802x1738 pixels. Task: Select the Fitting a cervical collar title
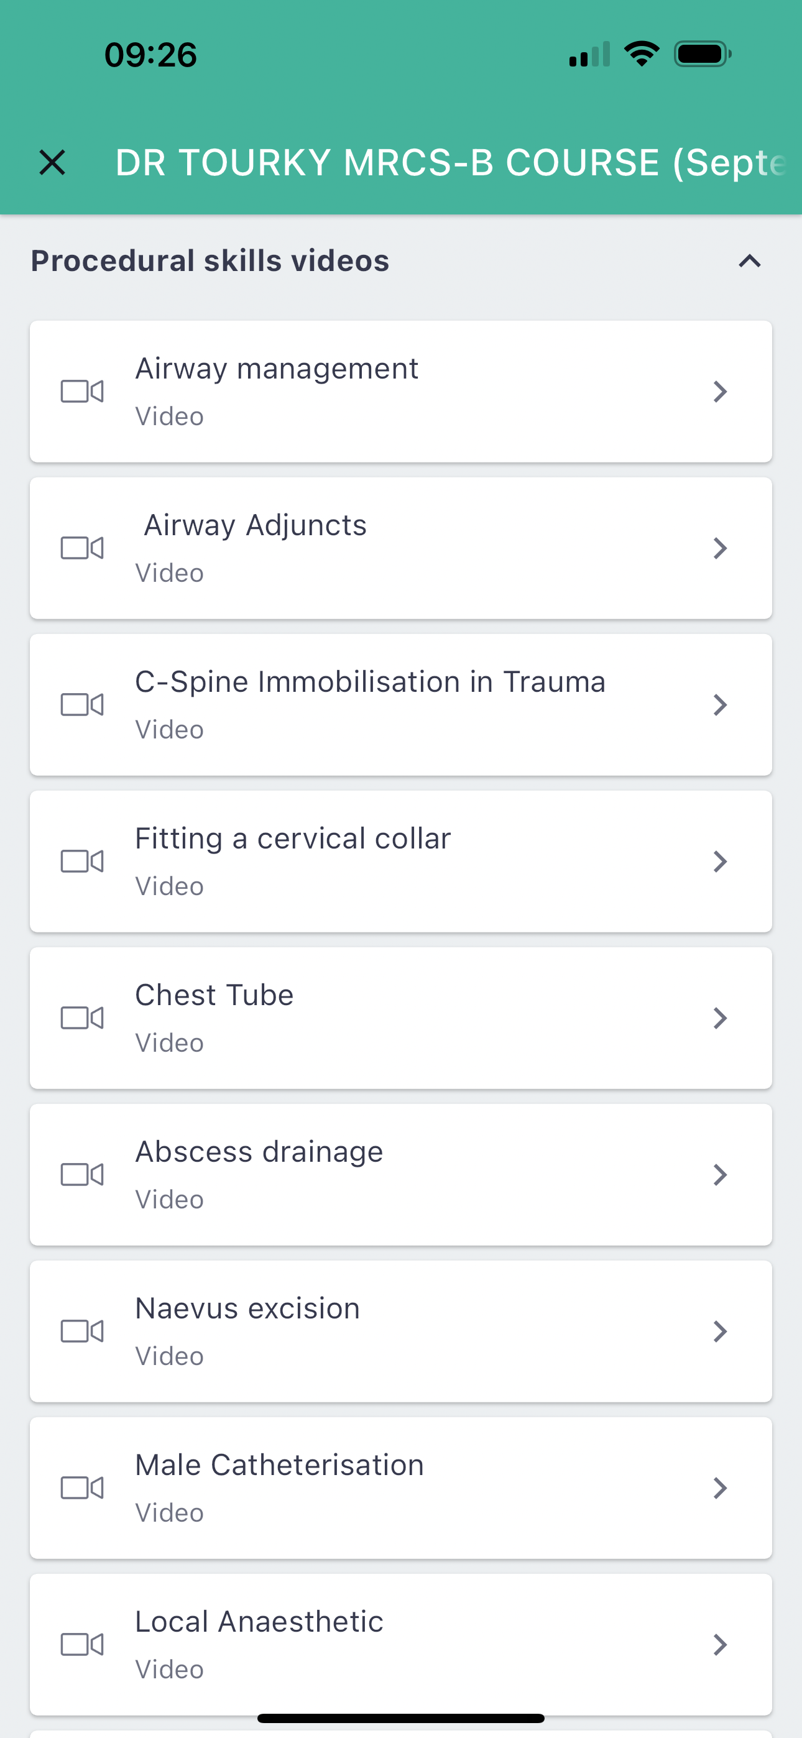coord(292,839)
